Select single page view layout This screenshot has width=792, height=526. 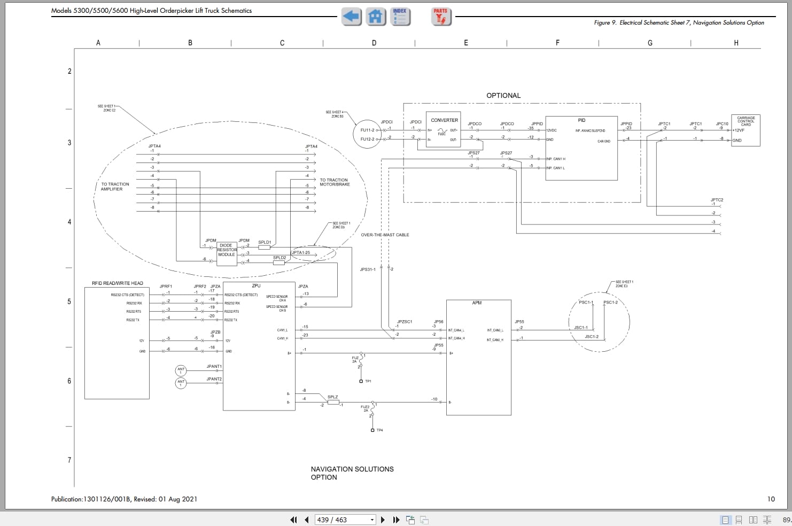[725, 520]
